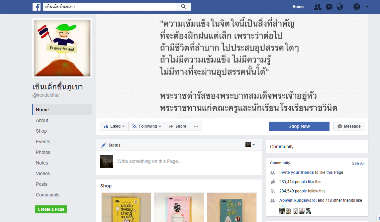
Task: Open the page profile picture thumbnail
Action: 62,48
